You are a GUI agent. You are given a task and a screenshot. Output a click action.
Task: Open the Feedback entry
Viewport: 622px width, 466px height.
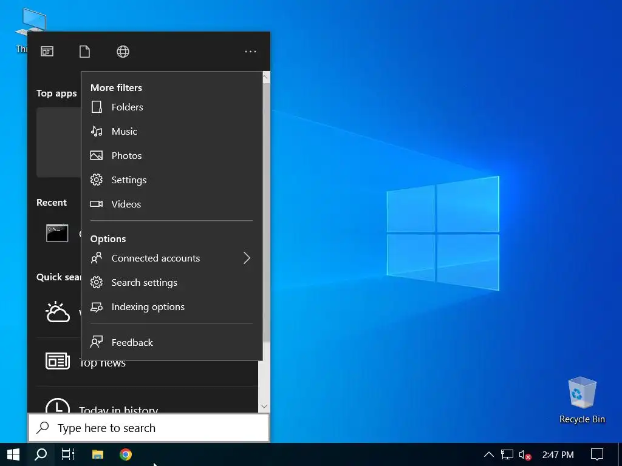(171, 342)
